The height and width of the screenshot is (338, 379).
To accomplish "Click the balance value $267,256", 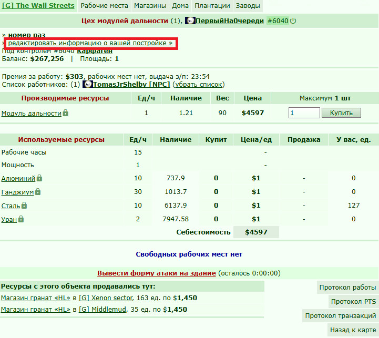I will coord(47,59).
